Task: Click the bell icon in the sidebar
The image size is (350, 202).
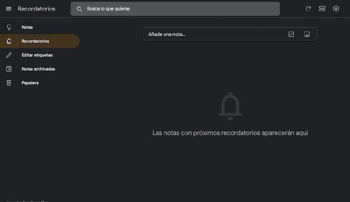Action: [x=8, y=41]
